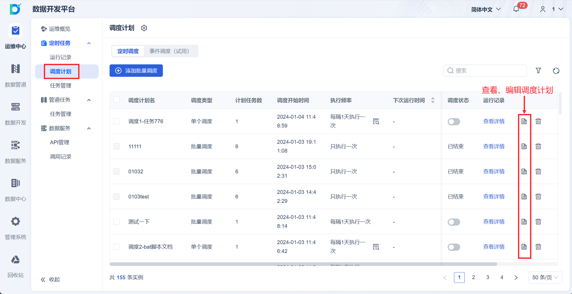
Task: Open edit icon for plan 测试一下
Action: click(x=524, y=222)
